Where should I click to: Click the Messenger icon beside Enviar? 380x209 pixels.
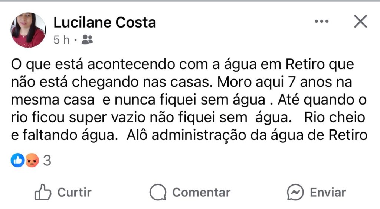coord(295,193)
